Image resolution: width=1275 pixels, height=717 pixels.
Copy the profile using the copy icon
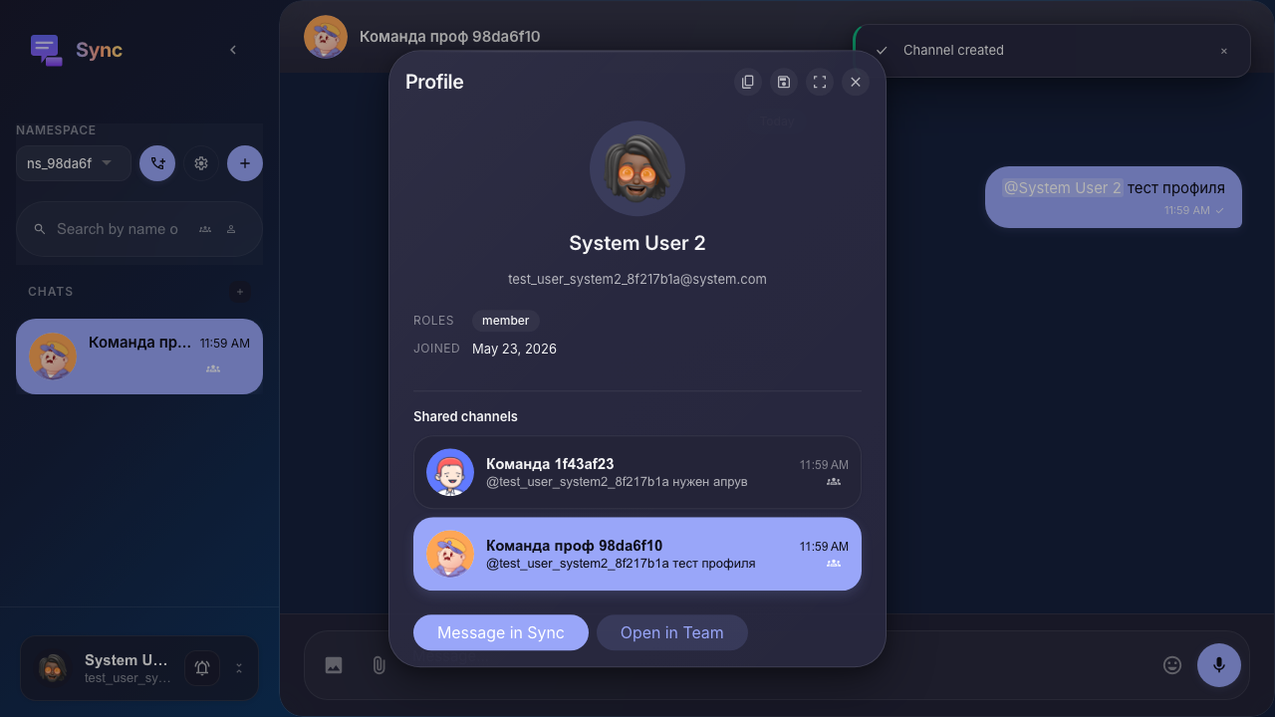[x=748, y=82]
